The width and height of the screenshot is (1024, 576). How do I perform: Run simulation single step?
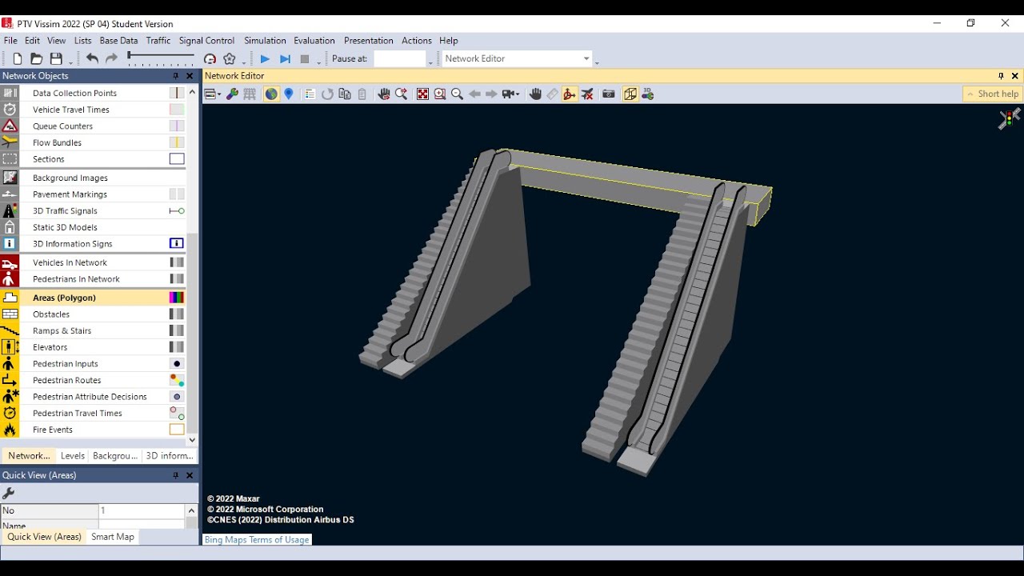pos(285,58)
